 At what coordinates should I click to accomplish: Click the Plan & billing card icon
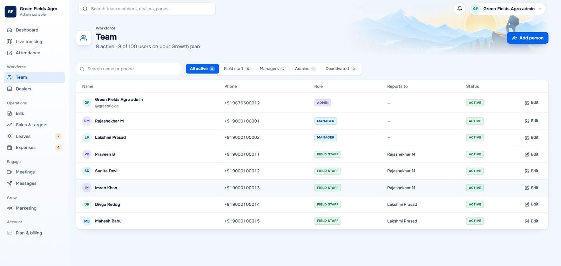[x=9, y=233]
